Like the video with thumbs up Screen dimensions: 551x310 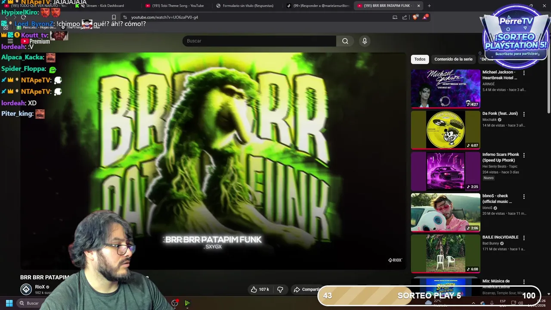260,289
